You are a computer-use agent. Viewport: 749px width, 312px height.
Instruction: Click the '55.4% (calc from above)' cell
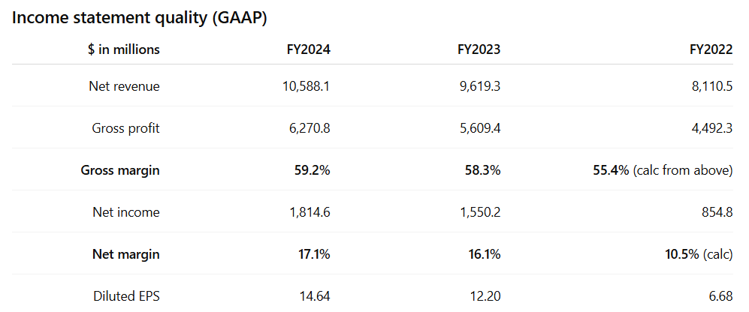(663, 170)
